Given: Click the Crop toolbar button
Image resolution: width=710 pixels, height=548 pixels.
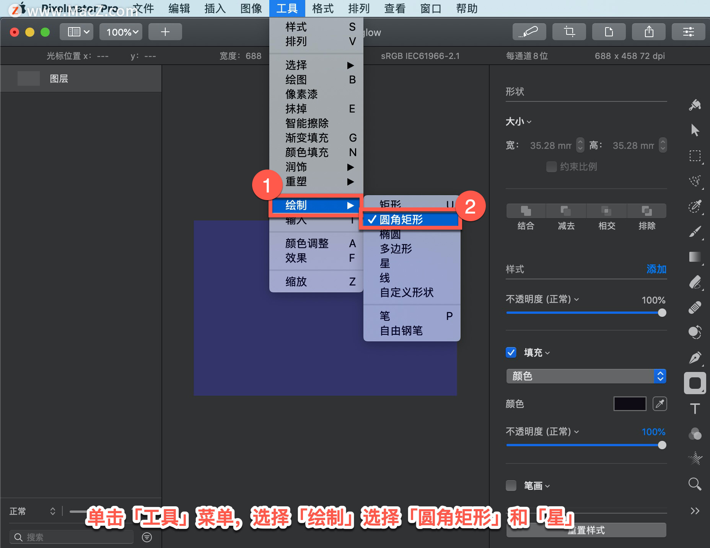Looking at the screenshot, I should [569, 32].
